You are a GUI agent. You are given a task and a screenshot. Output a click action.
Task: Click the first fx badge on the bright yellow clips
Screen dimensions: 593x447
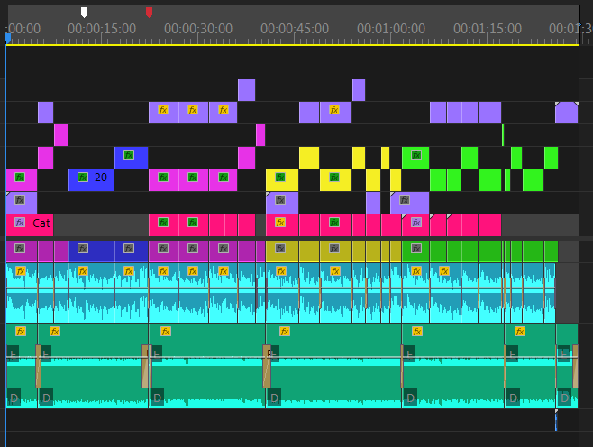click(280, 177)
